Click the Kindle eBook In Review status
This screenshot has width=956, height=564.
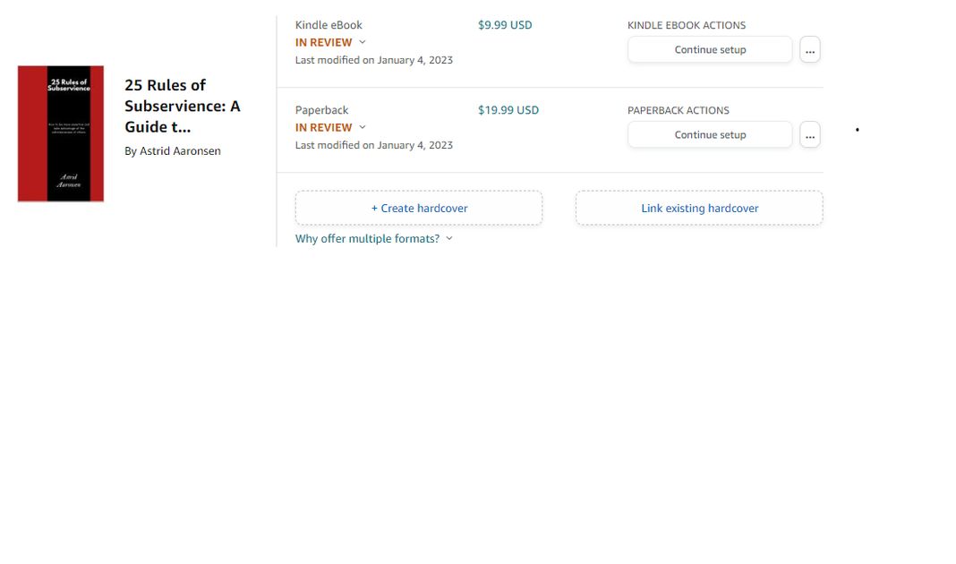click(x=324, y=42)
